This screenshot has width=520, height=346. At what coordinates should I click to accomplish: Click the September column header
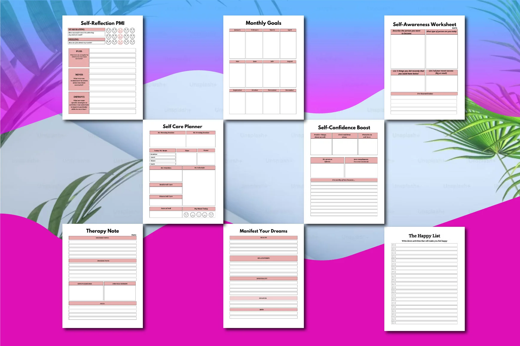pos(237,90)
